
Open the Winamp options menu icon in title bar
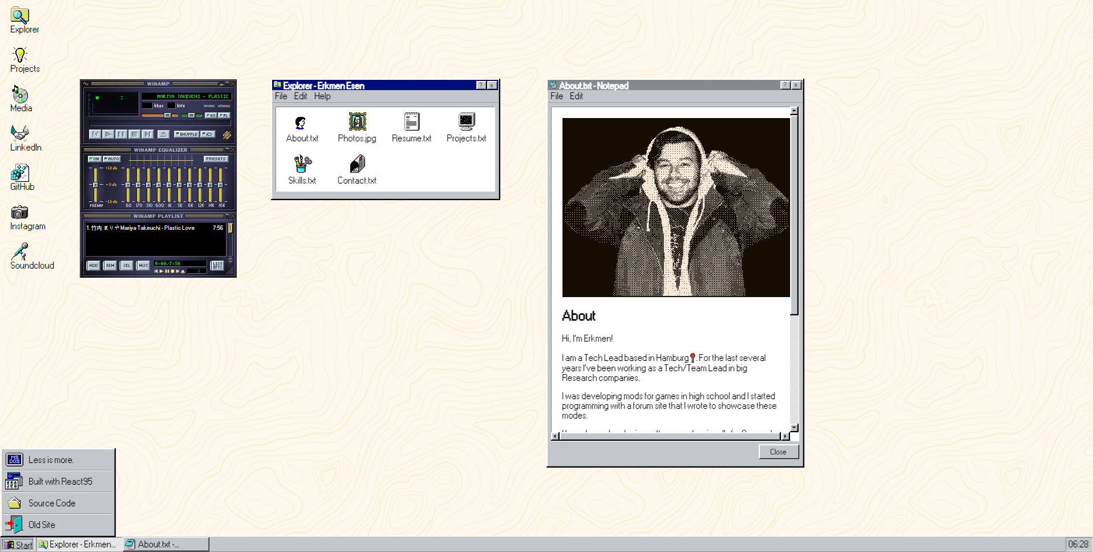pyautogui.click(x=86, y=84)
